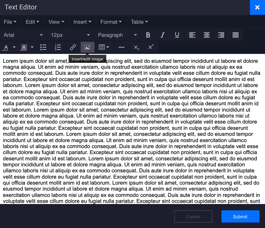Insert a horizontal line

pyautogui.click(x=122, y=47)
